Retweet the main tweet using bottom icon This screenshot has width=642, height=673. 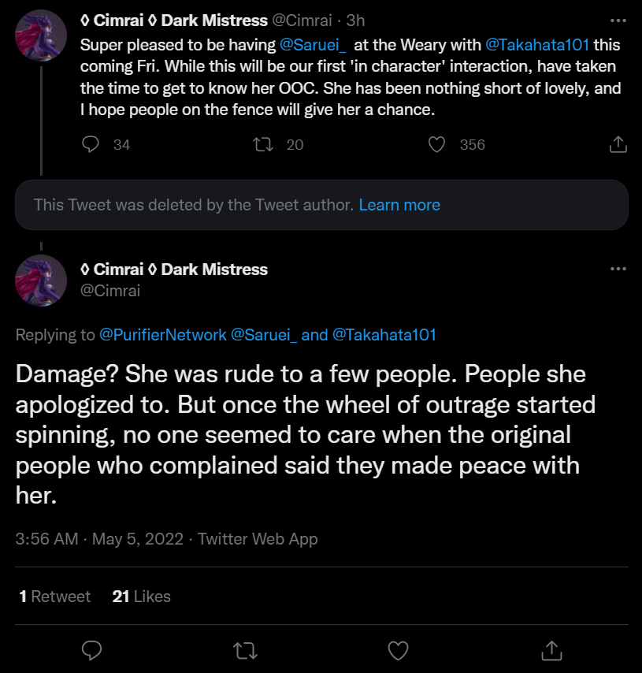pos(246,650)
